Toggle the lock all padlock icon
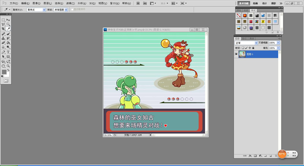304x166 pixels. [253, 48]
